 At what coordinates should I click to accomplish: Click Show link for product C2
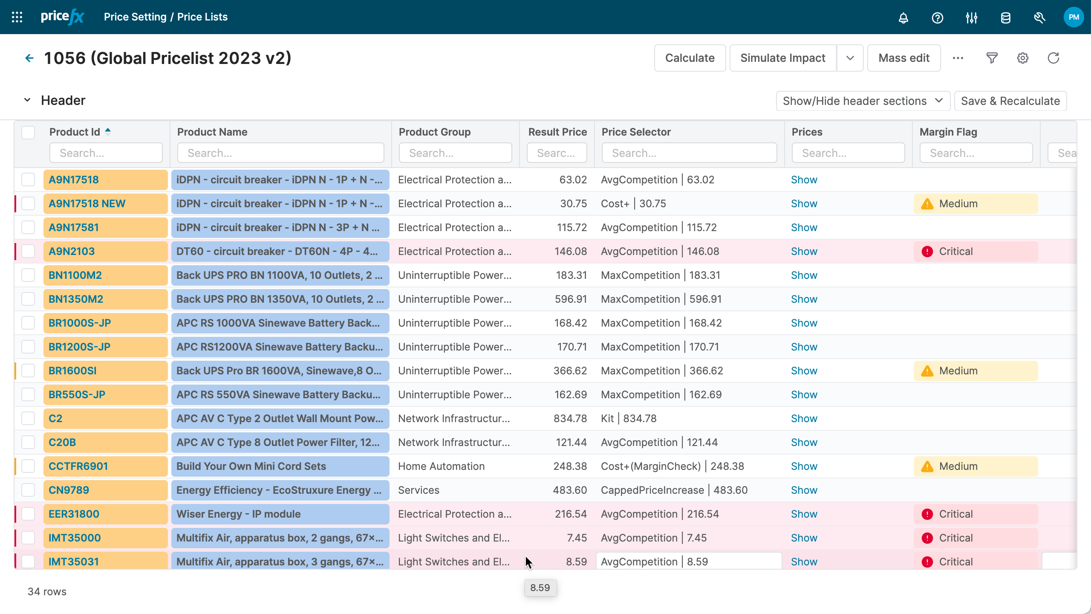[804, 418]
